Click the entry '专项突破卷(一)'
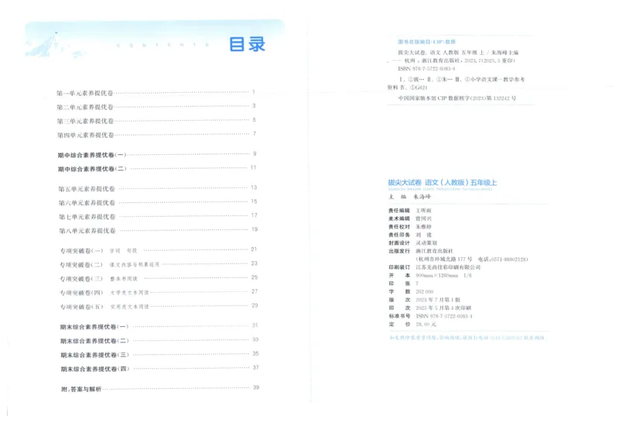 tap(81, 251)
